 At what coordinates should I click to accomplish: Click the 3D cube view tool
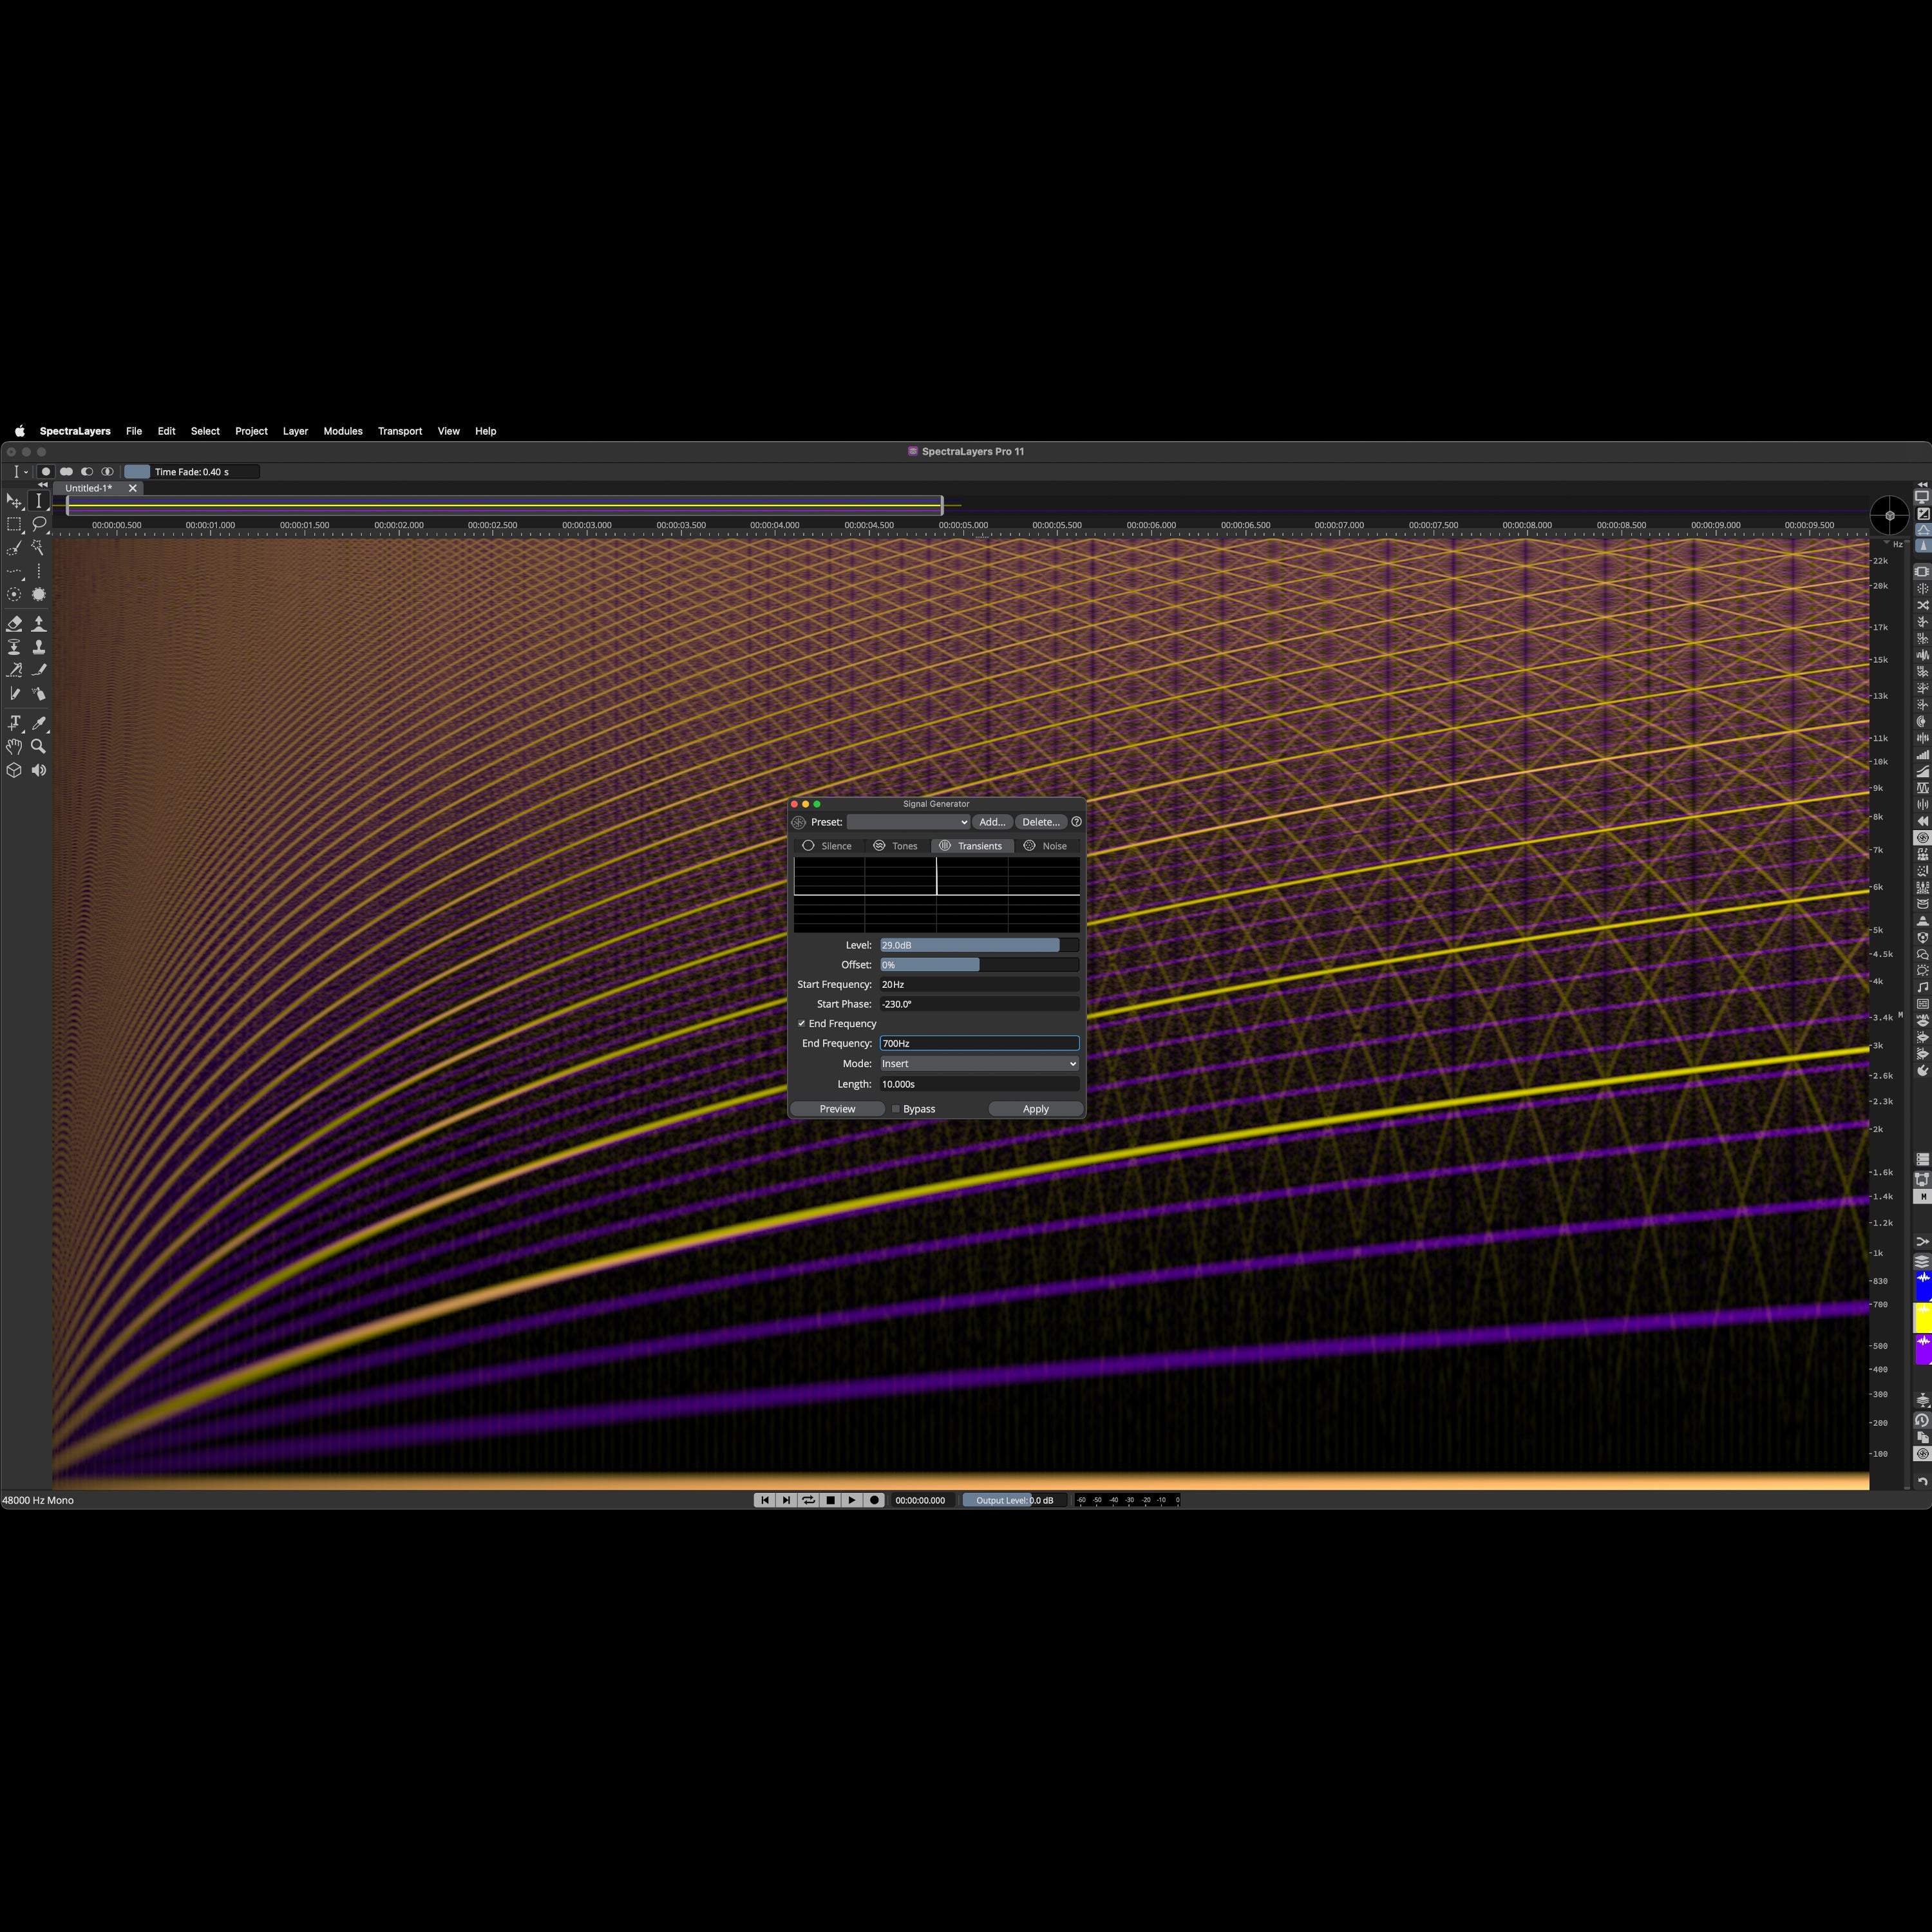pos(14,770)
